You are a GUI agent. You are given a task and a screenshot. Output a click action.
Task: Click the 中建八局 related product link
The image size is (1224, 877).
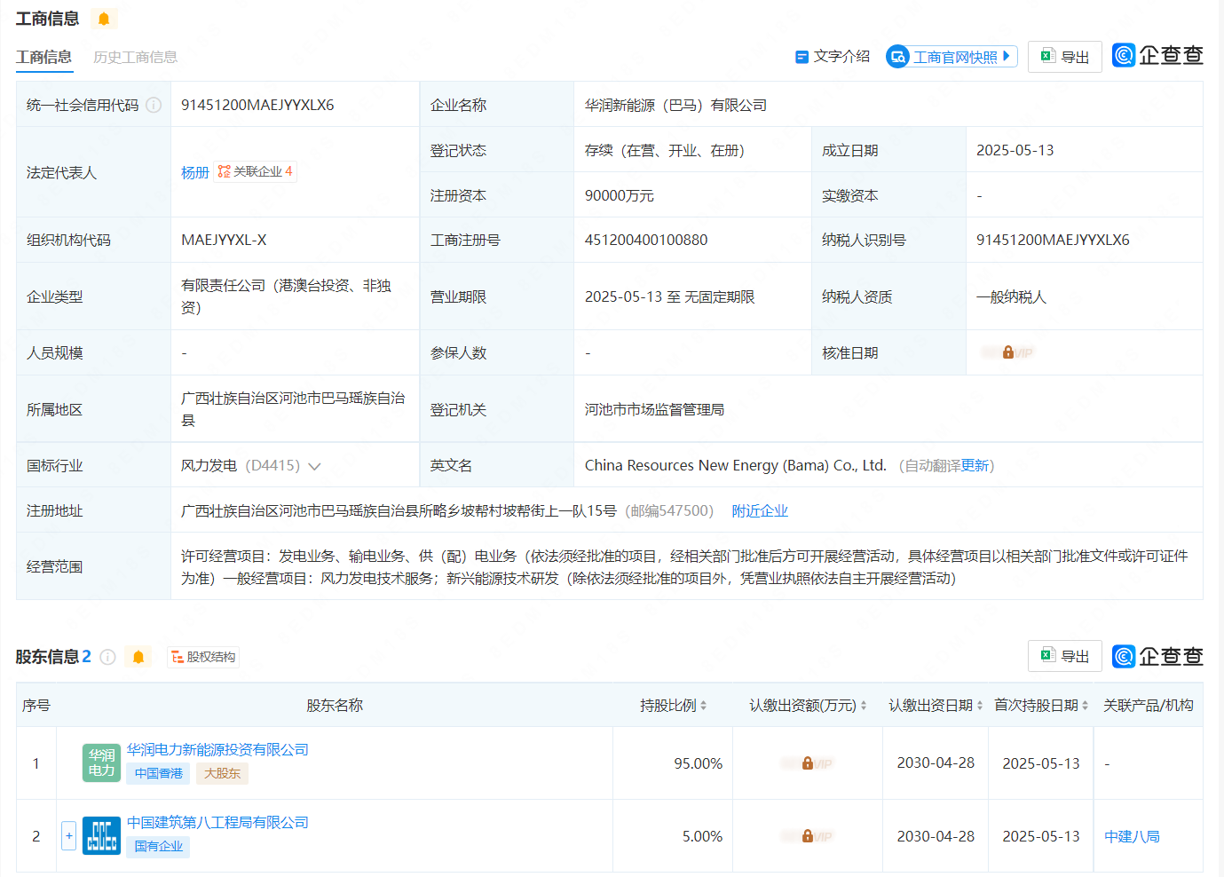1132,835
